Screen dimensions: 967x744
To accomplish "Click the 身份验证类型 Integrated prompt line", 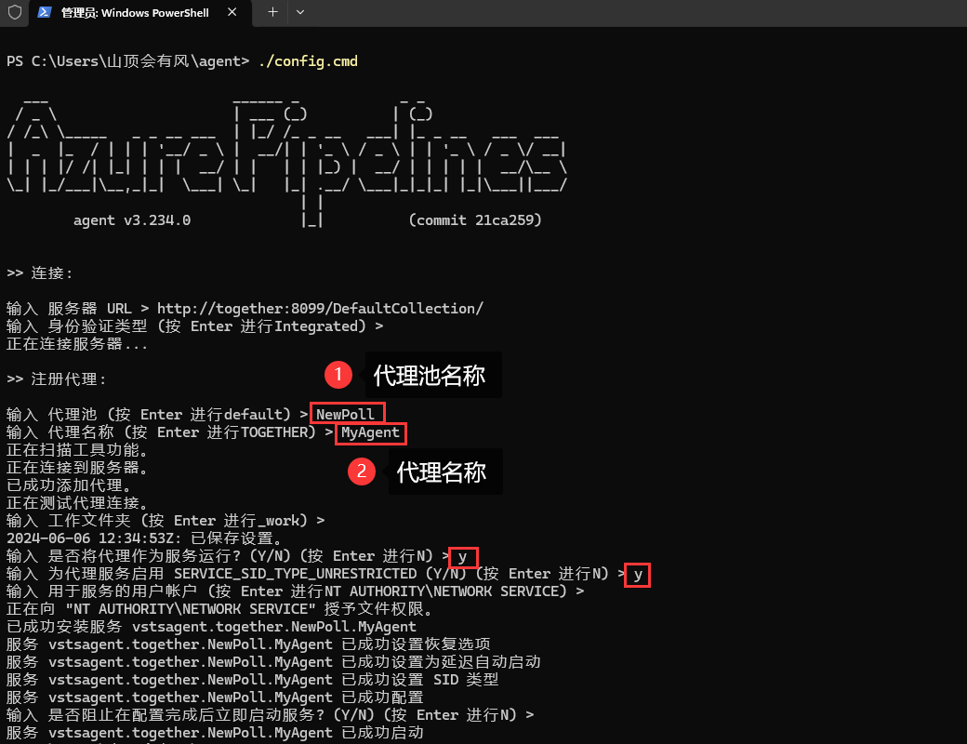I will pos(195,326).
